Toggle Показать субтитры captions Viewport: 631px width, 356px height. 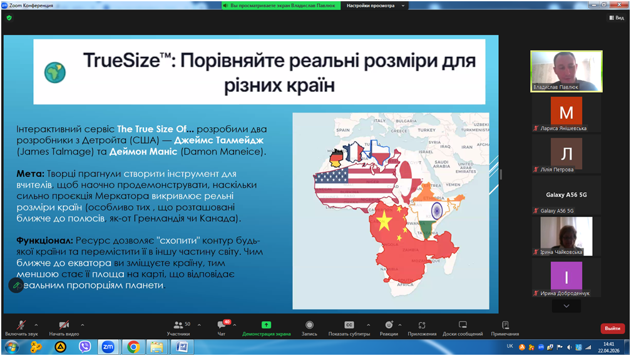click(349, 327)
